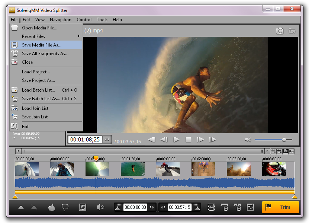Take a snapshot with the camera icon

coord(280,31)
